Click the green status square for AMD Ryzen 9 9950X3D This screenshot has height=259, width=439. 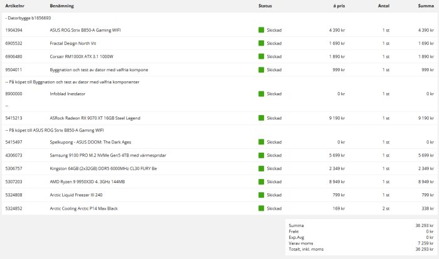coord(262,181)
